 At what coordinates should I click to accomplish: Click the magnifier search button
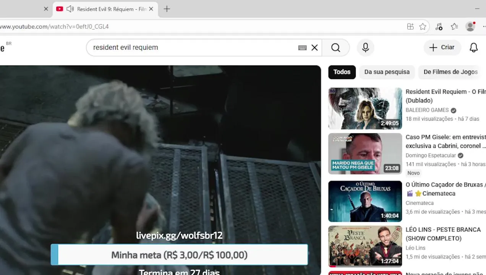point(335,47)
